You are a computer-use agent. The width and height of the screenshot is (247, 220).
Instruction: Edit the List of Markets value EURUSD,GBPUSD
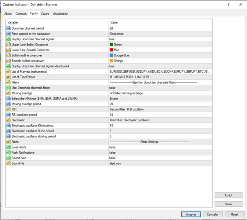160,71
